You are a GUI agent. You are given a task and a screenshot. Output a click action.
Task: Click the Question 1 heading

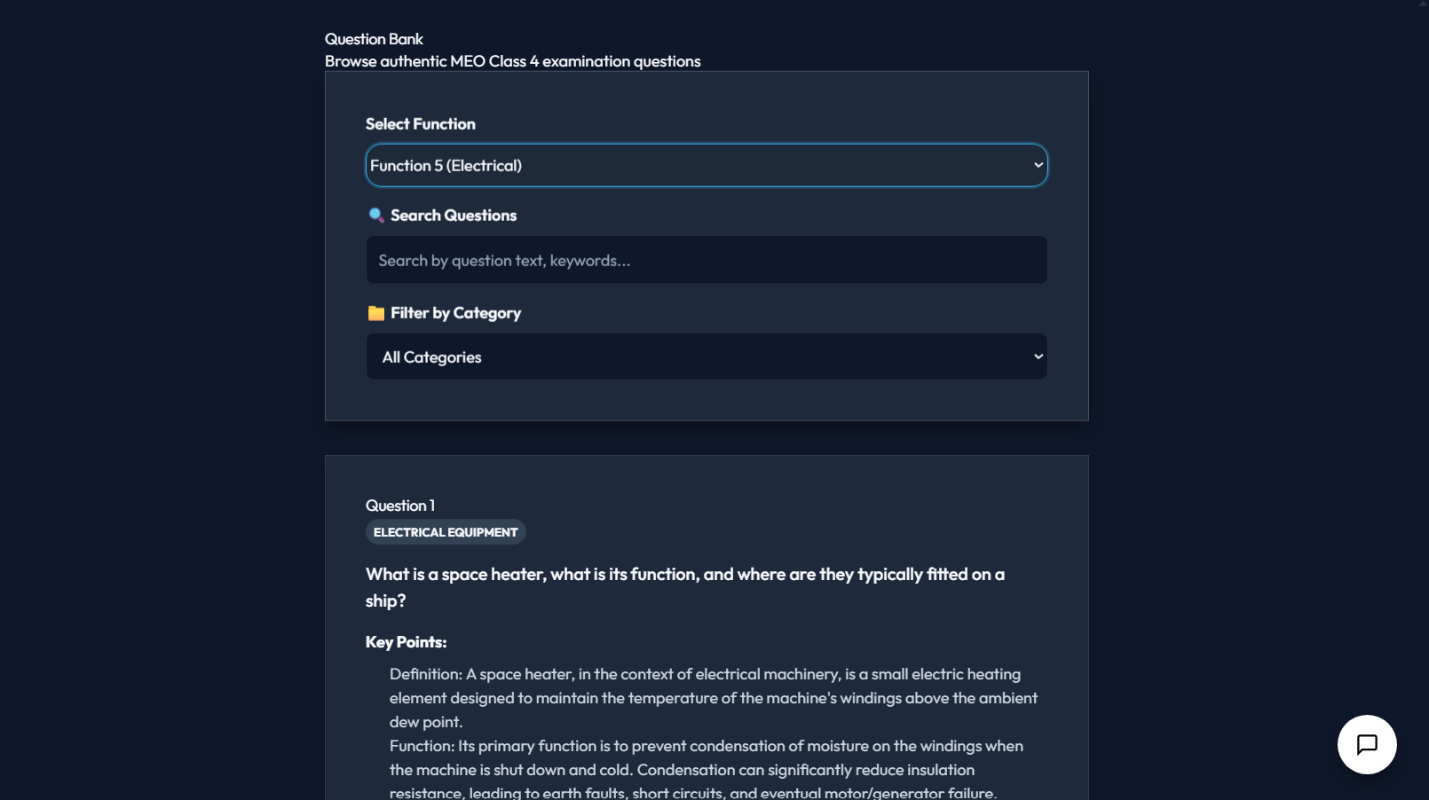(x=400, y=505)
